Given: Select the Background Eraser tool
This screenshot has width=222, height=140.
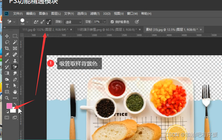Looking at the screenshot, I should 15,67.
